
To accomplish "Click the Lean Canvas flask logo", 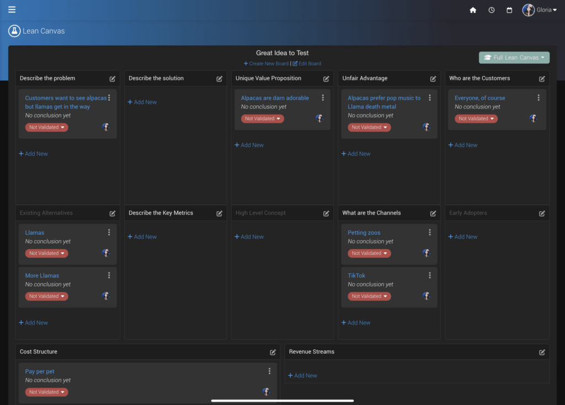I will (x=14, y=31).
